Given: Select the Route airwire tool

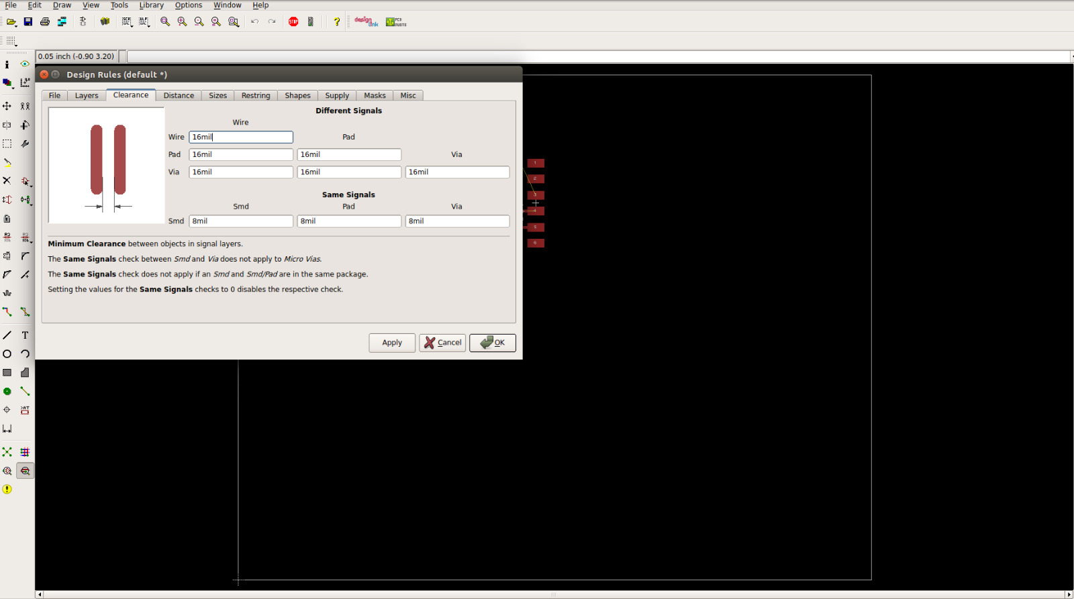Looking at the screenshot, I should (7, 311).
